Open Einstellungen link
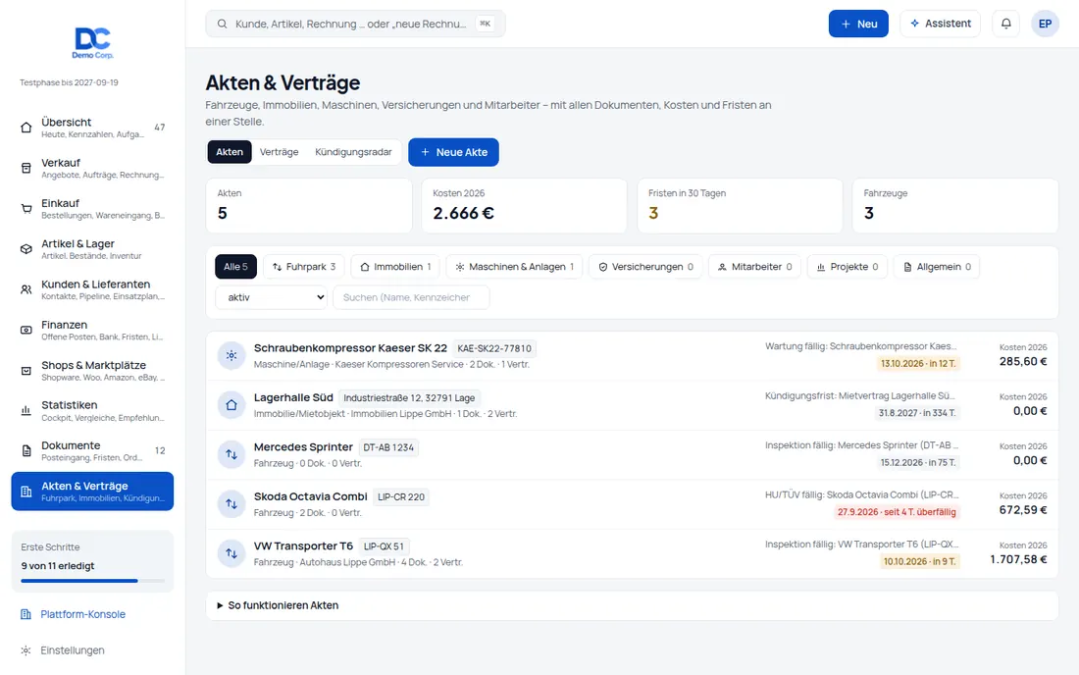Viewport: 1079px width, 675px height. pos(73,650)
